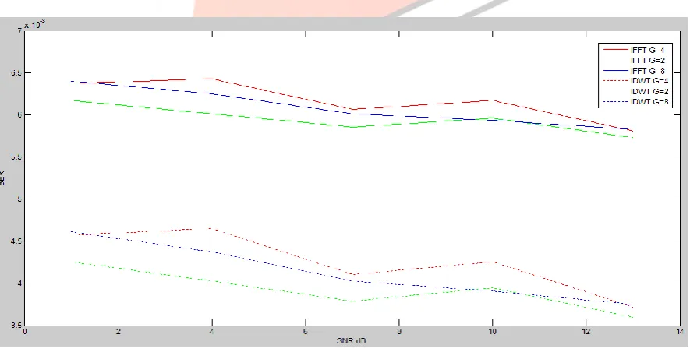Click x-axis tick label 0
The width and height of the screenshot is (690, 352).
(x=25, y=332)
